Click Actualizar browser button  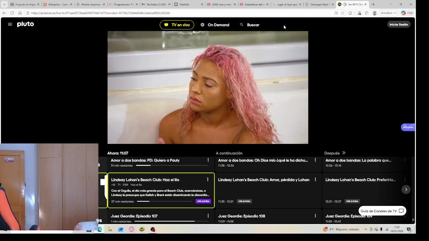coord(389,13)
